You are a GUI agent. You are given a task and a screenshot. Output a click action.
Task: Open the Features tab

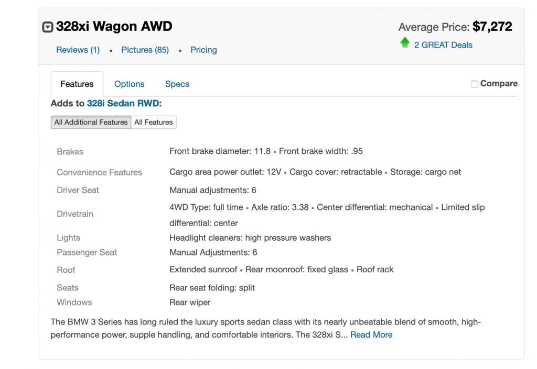[77, 84]
